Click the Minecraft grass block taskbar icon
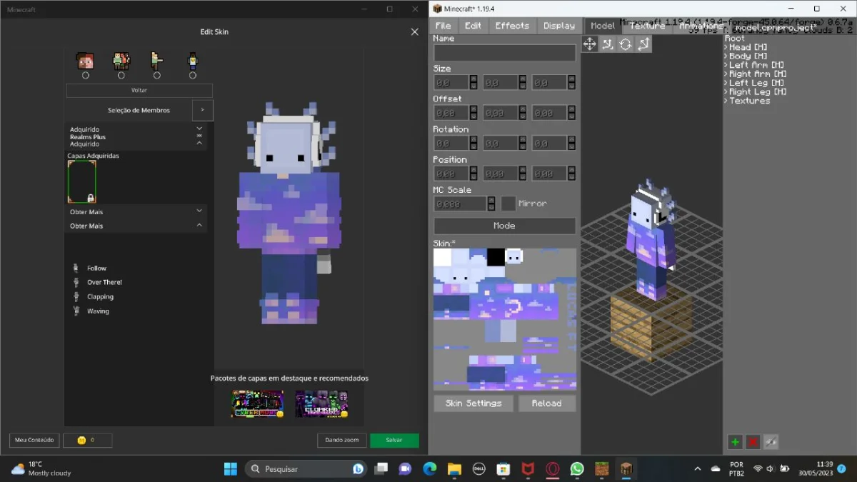The width and height of the screenshot is (857, 482). [x=602, y=468]
